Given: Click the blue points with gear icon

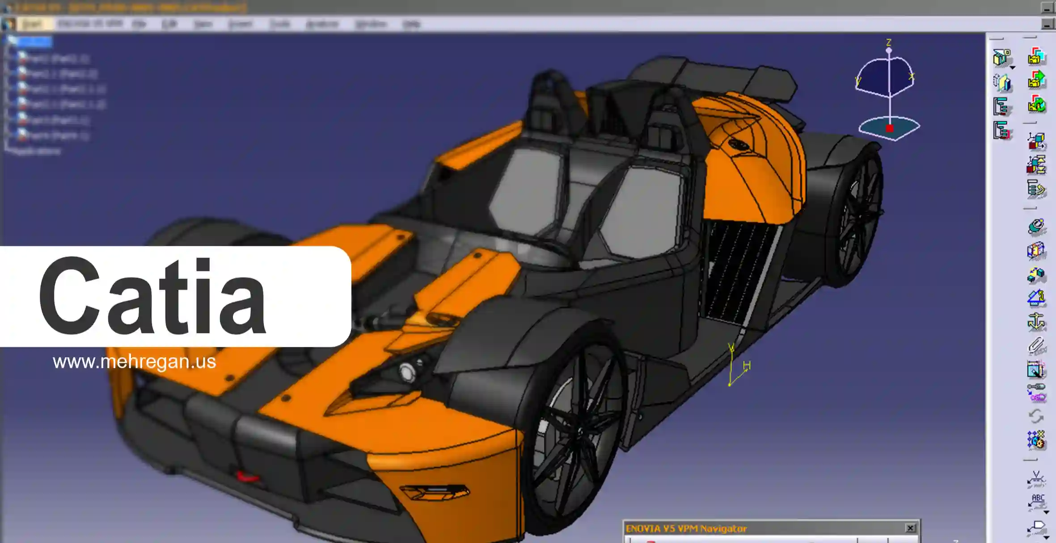Looking at the screenshot, I should (1036, 440).
